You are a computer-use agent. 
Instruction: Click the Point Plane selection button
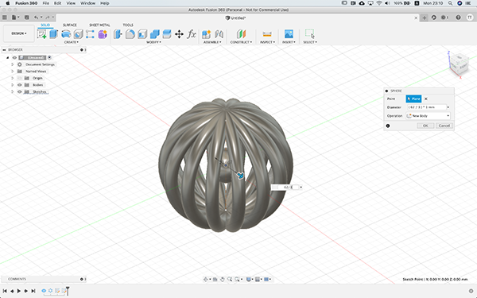413,99
